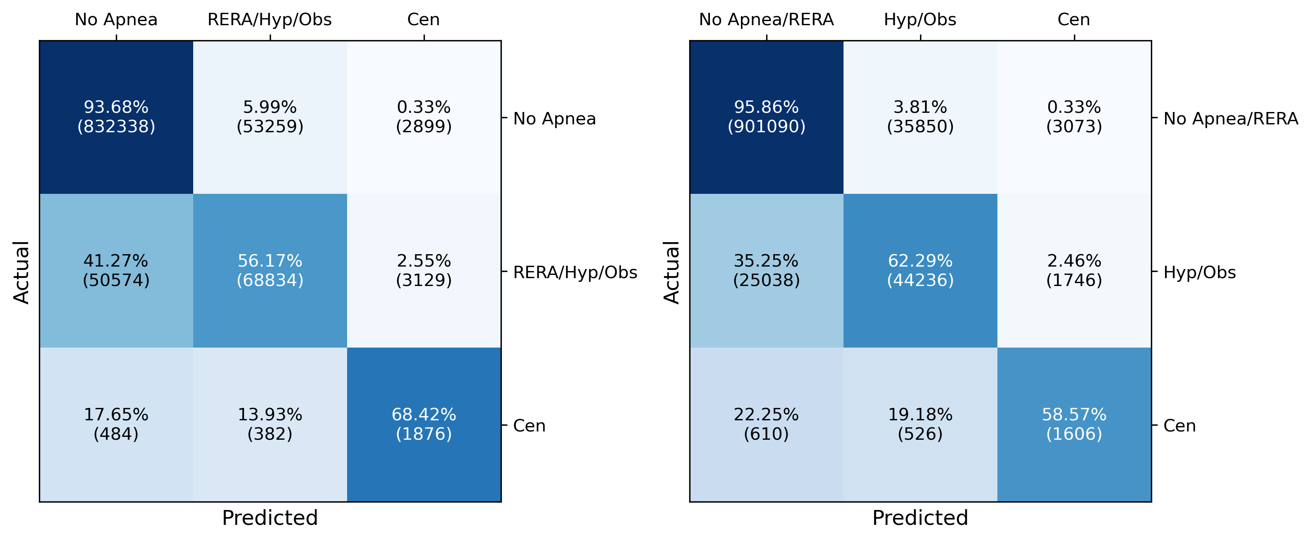The image size is (1311, 541).
Task: Click the 17.65% (484) cell
Action: coord(116,424)
